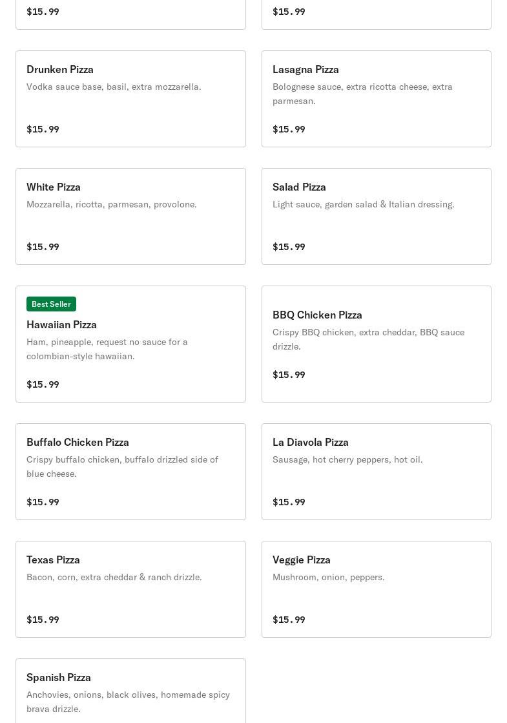Click the La Diavola sausage description text
Screen dimensions: 507x723
point(347,459)
